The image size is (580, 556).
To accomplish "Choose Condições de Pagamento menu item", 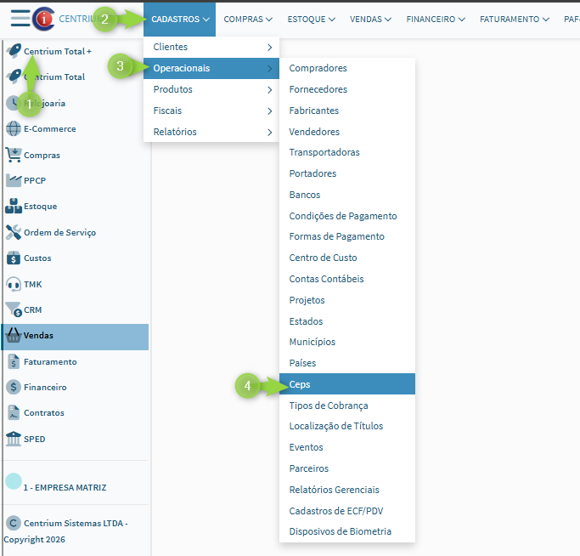I will (342, 216).
